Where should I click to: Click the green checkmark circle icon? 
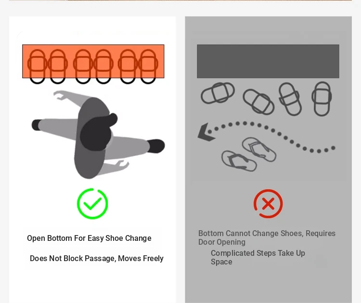92,203
